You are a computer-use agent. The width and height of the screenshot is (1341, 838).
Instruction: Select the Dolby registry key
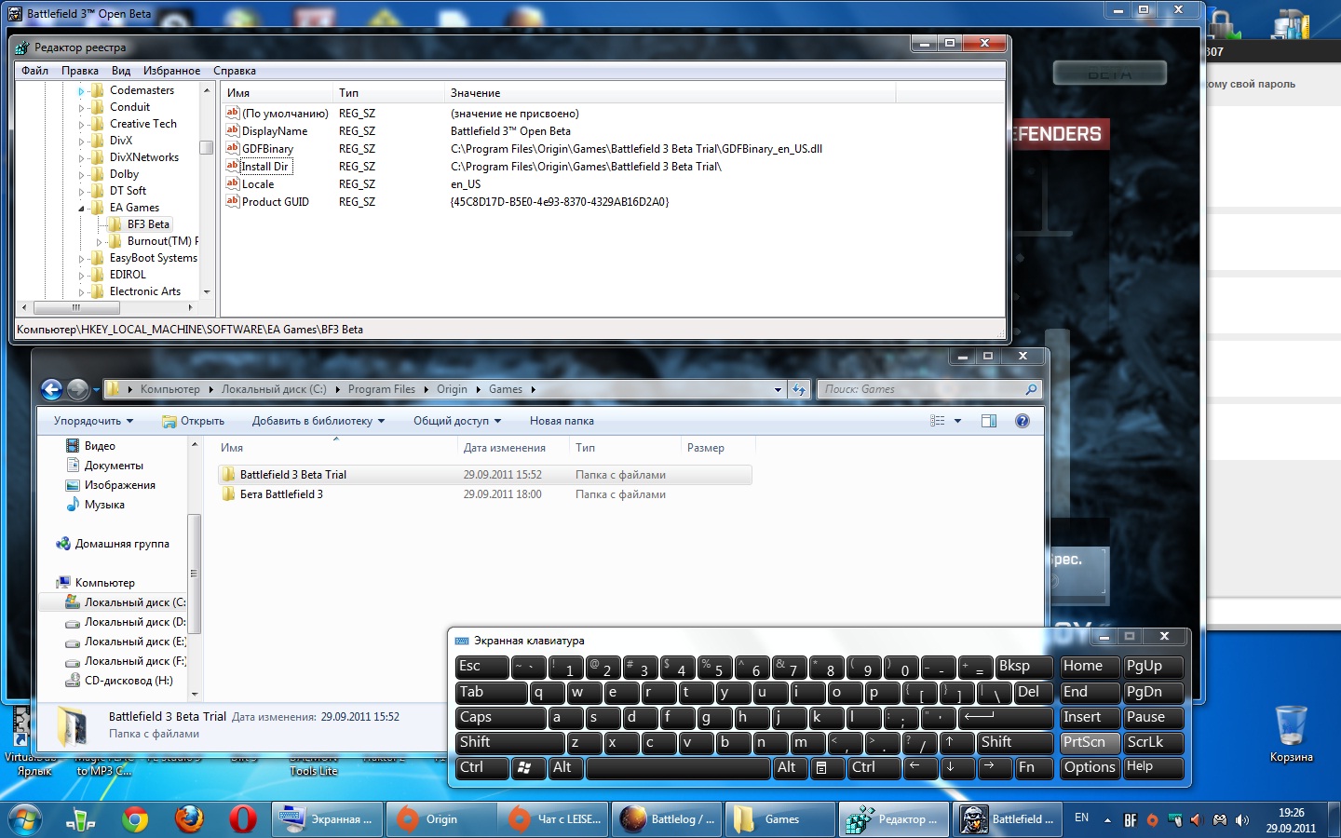[x=124, y=174]
